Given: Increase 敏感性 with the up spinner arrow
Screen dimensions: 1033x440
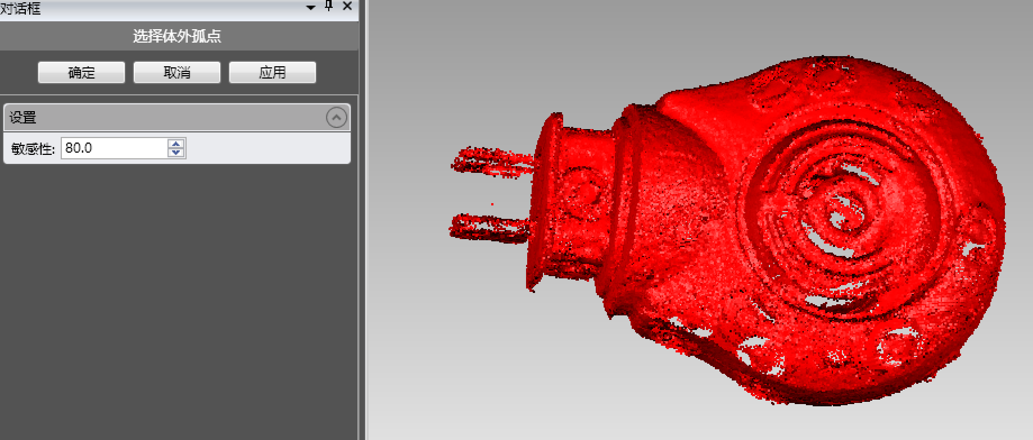Looking at the screenshot, I should 176,144.
